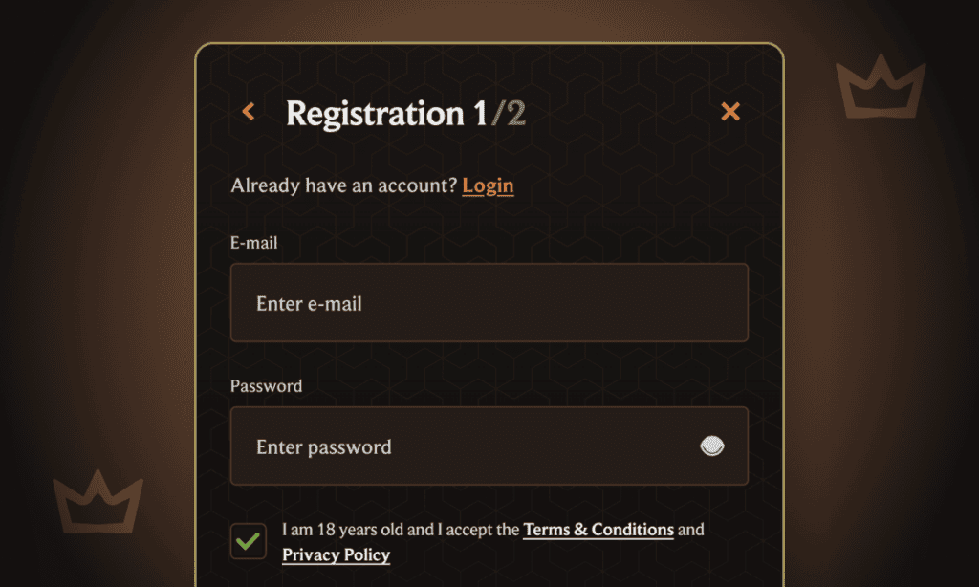979x587 pixels.
Task: Open the Login link
Action: tap(488, 185)
